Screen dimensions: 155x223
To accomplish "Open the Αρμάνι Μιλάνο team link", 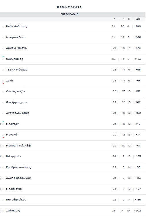I will point(16,48).
